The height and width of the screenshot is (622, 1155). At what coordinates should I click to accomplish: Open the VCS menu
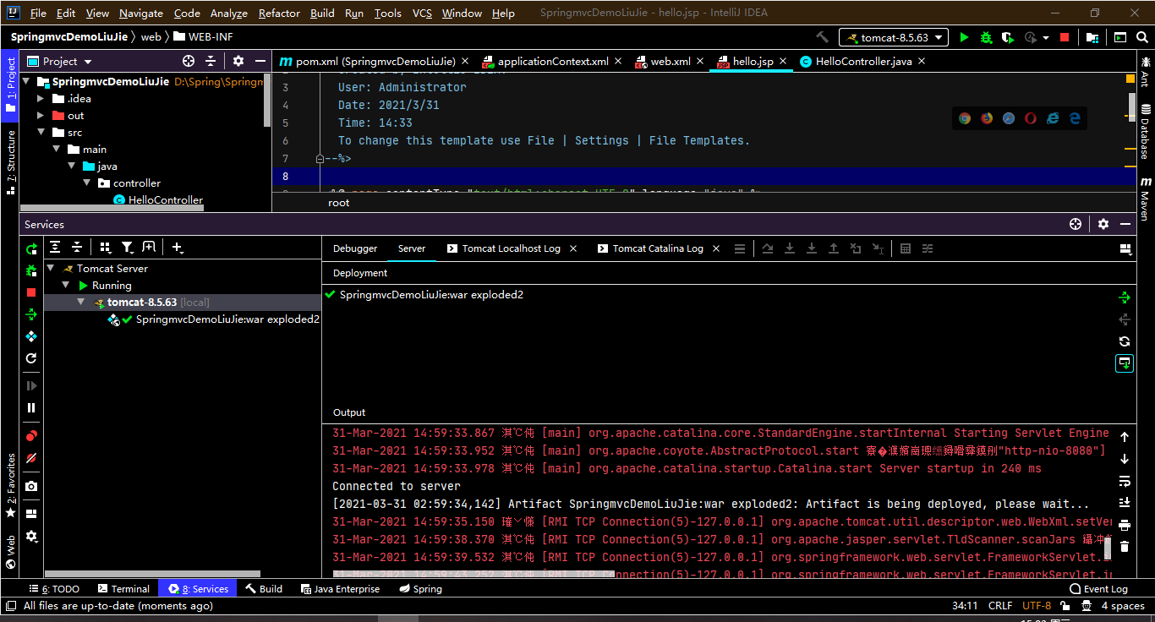pos(422,13)
